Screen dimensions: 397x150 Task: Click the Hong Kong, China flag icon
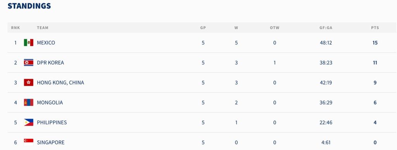[x=29, y=83]
